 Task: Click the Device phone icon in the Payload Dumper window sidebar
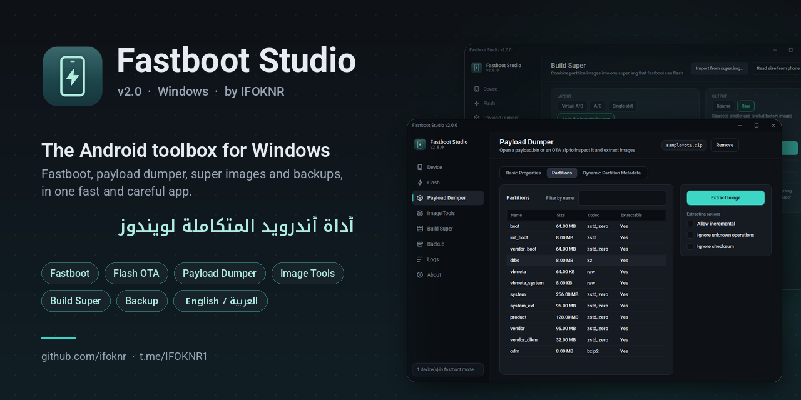[420, 167]
